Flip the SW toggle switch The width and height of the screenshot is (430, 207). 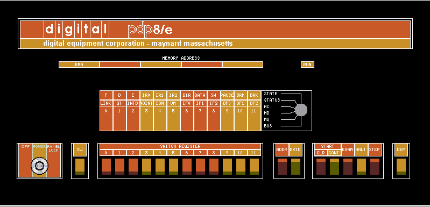click(x=80, y=167)
